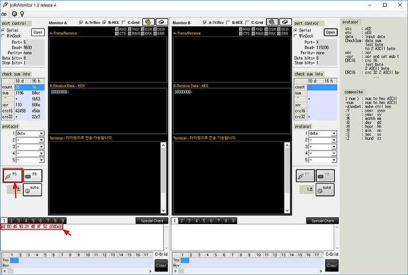408x275 pixels.
Task: Open right Special Chars button
Action: tap(322, 221)
